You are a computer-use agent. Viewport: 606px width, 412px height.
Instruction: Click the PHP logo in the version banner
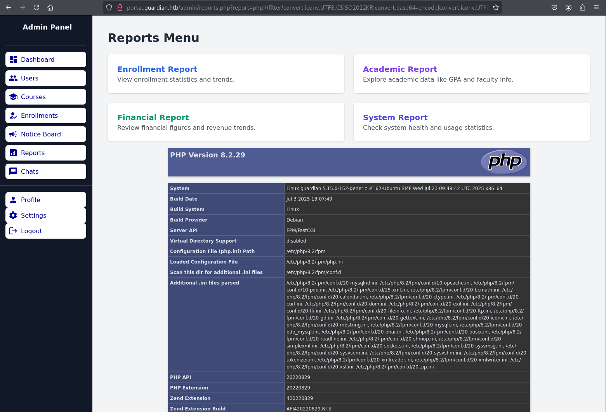504,161
